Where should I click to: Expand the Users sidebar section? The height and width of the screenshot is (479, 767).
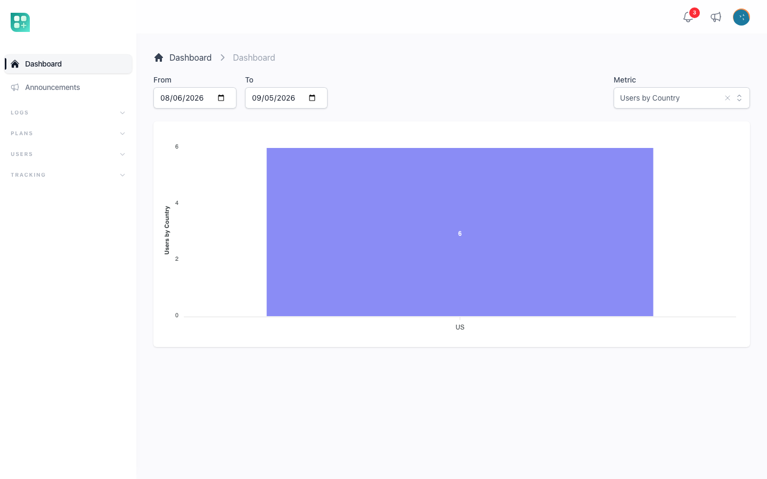point(68,154)
